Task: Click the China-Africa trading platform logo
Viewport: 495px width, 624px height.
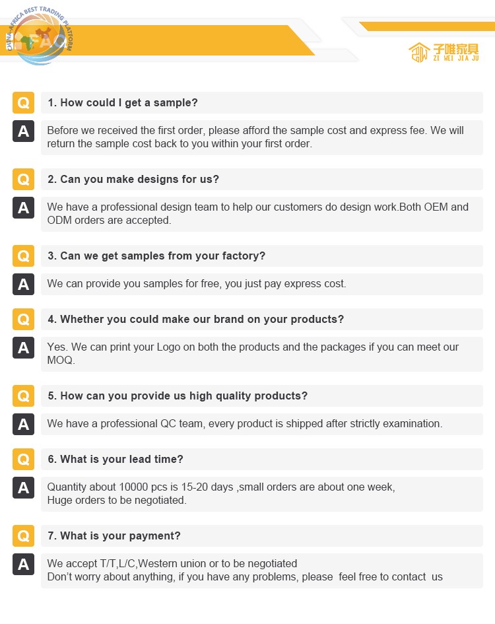Action: [40, 36]
